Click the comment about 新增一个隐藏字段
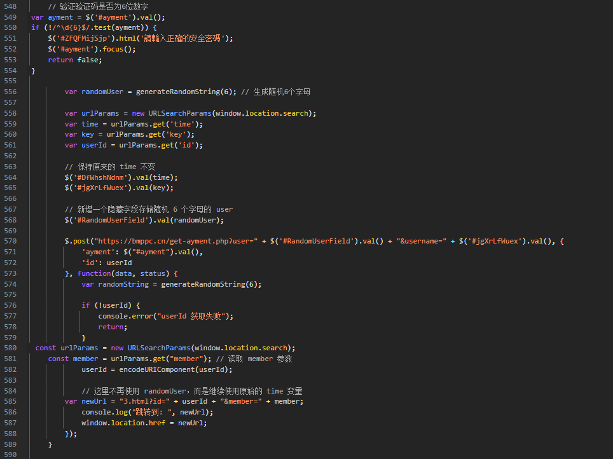 (x=149, y=210)
